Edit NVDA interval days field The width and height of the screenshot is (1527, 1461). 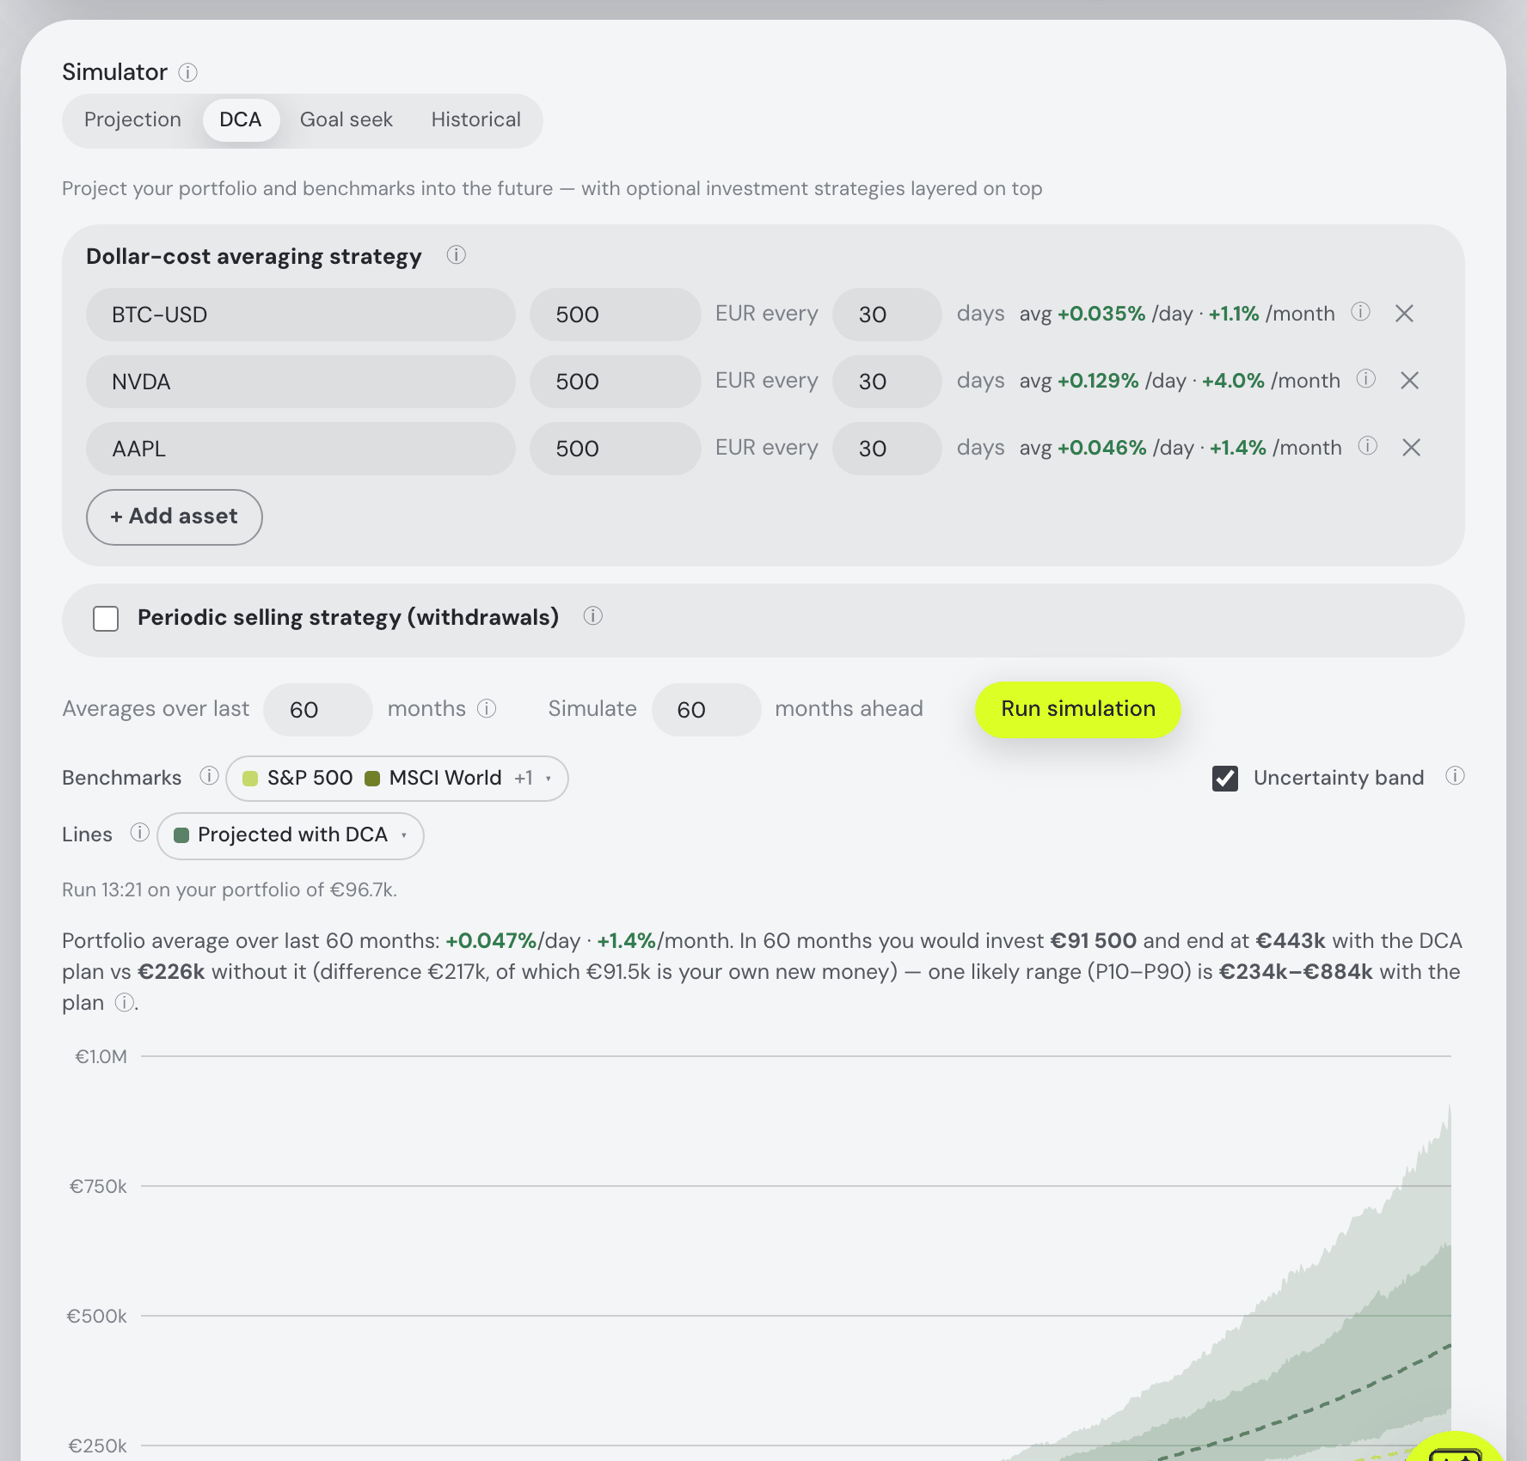pos(887,382)
